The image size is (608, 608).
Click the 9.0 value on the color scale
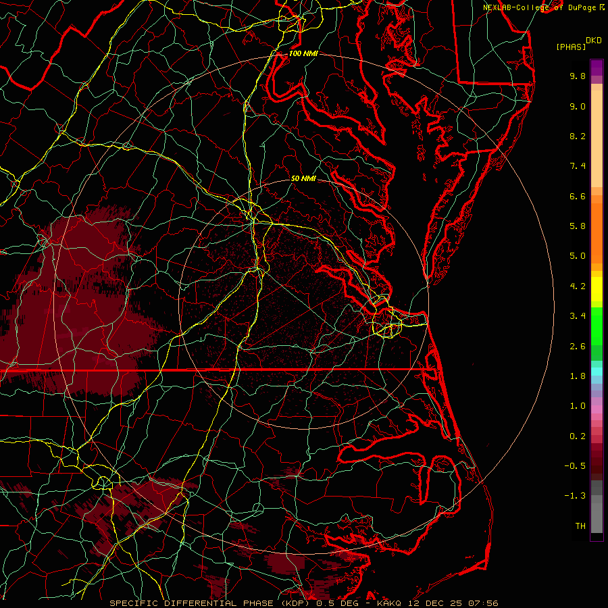pyautogui.click(x=578, y=106)
